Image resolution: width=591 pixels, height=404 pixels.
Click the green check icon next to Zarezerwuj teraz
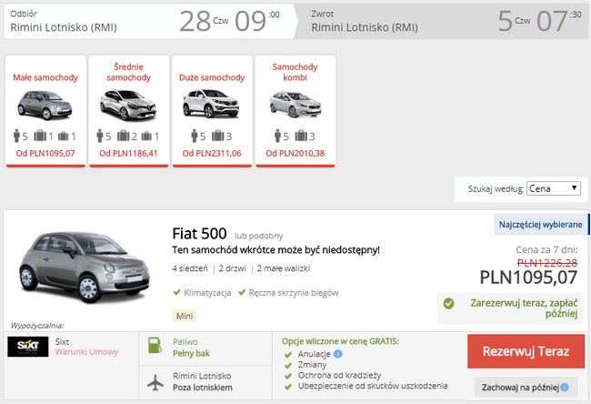(x=448, y=303)
